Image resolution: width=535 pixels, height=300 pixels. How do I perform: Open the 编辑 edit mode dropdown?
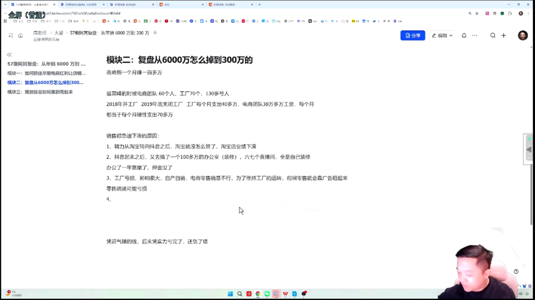[442, 35]
